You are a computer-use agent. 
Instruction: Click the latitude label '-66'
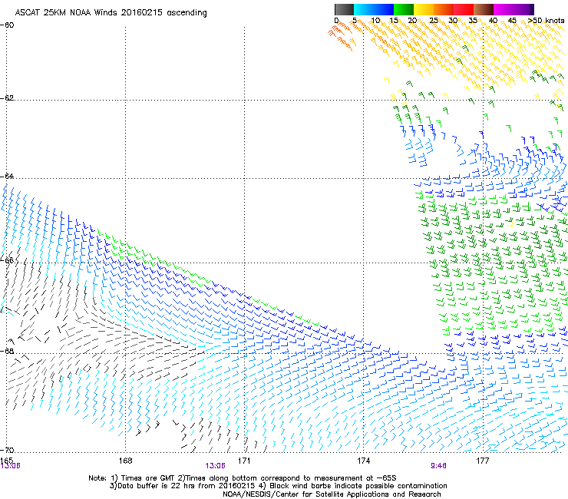point(7,260)
